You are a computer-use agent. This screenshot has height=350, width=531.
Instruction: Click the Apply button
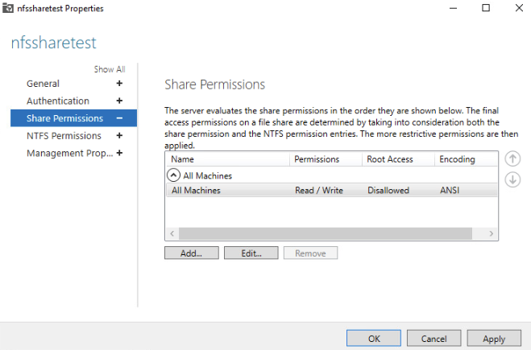tap(494, 339)
